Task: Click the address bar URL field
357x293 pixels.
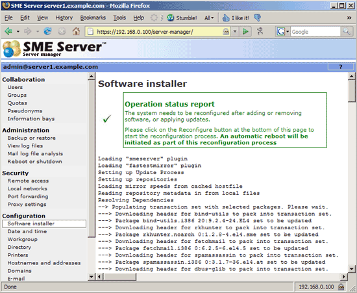Action: (158, 31)
